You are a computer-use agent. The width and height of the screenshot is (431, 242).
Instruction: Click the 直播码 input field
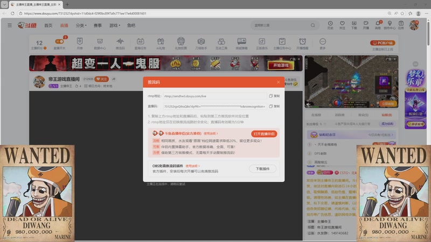point(215,106)
